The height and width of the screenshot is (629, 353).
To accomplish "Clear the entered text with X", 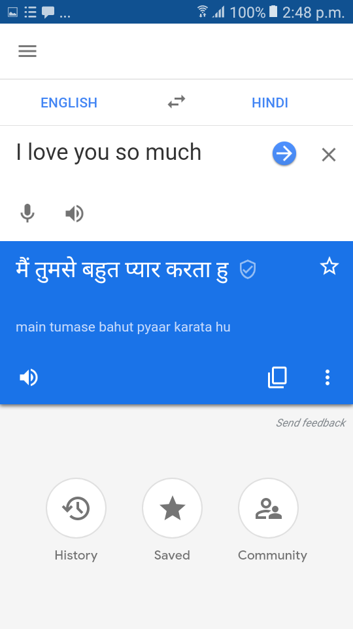I will click(329, 155).
